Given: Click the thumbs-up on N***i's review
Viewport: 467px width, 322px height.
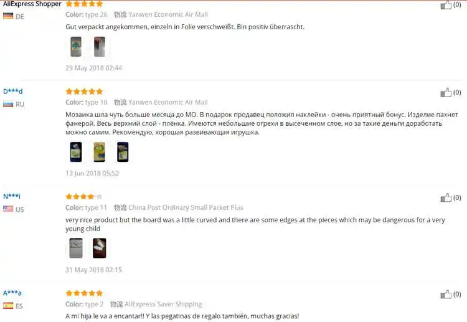Looking at the screenshot, I should (x=446, y=198).
